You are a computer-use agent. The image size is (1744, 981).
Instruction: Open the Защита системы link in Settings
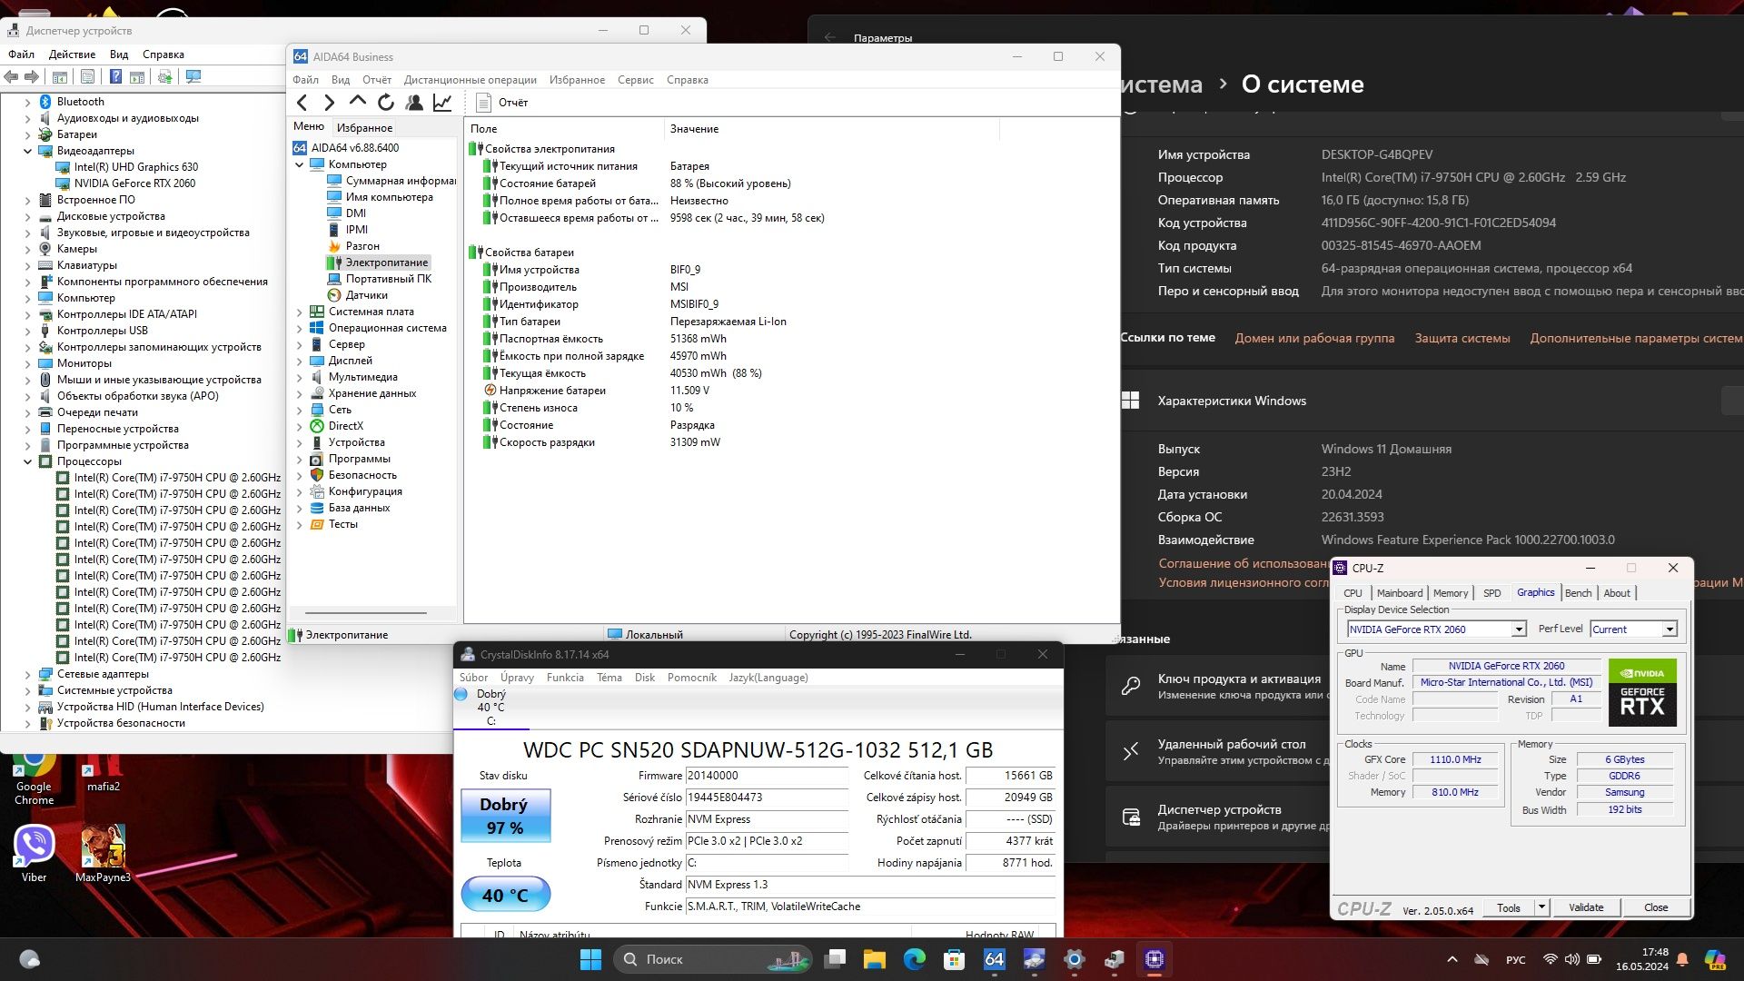1462,338
